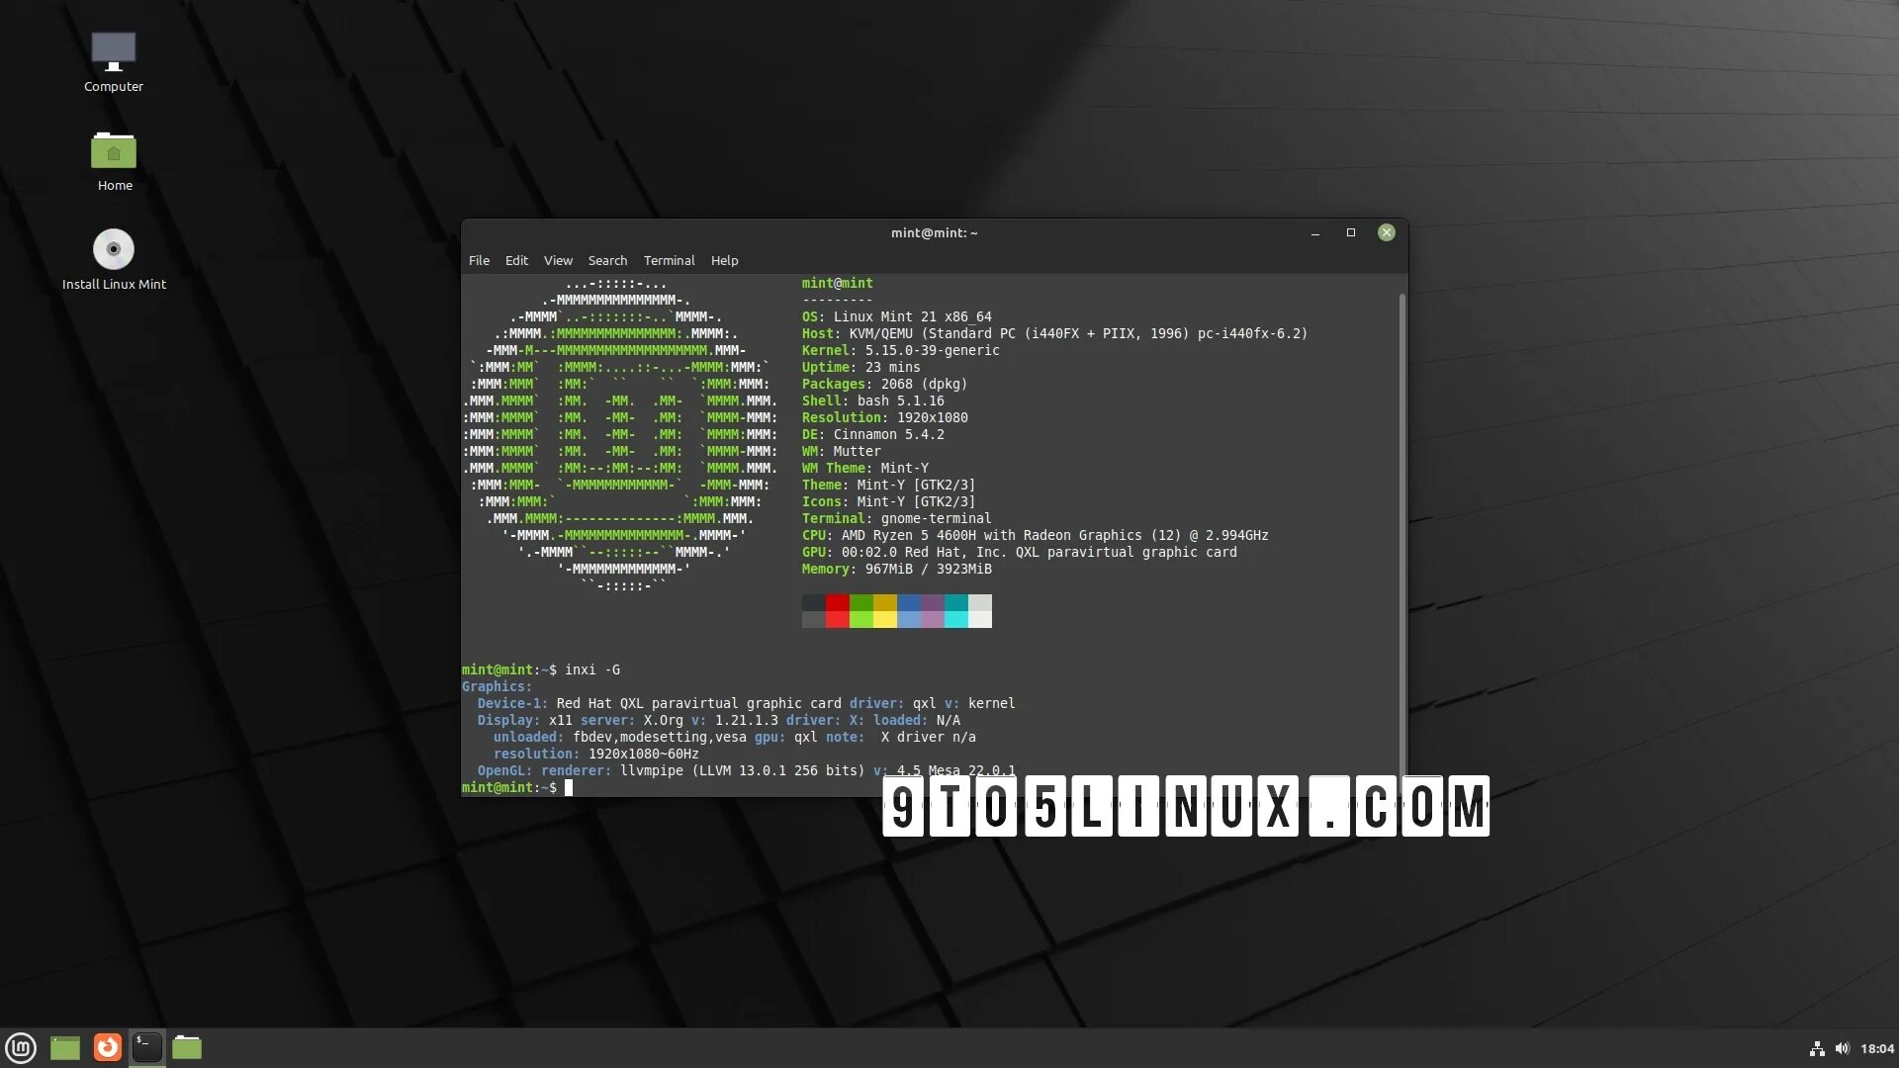Open the network connections tray icon

pos(1817,1049)
